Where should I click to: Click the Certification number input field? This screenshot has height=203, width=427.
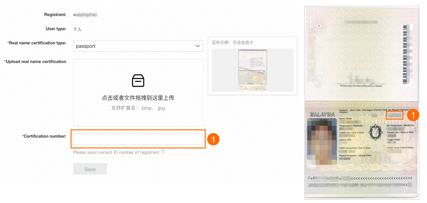pos(138,139)
